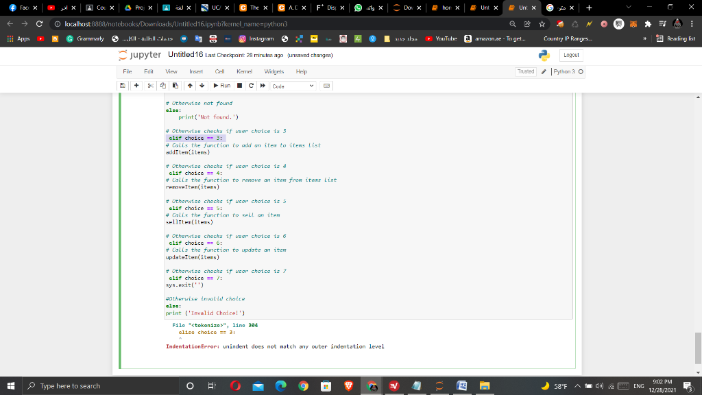The image size is (702, 395).
Task: Open the Opera browser from the taskbar
Action: [x=236, y=385]
